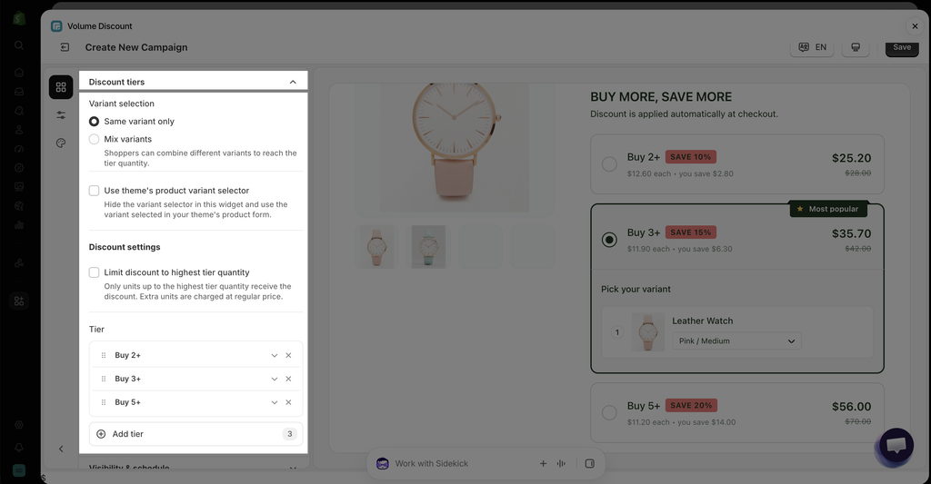Open the palette design sidebar icon
The width and height of the screenshot is (931, 484).
click(x=61, y=143)
